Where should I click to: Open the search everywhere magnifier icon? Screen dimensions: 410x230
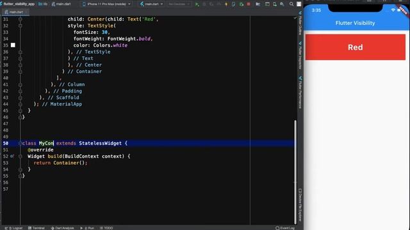291,4
